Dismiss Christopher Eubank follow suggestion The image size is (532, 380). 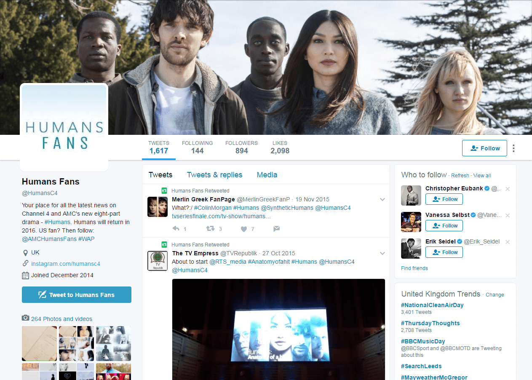(508, 189)
